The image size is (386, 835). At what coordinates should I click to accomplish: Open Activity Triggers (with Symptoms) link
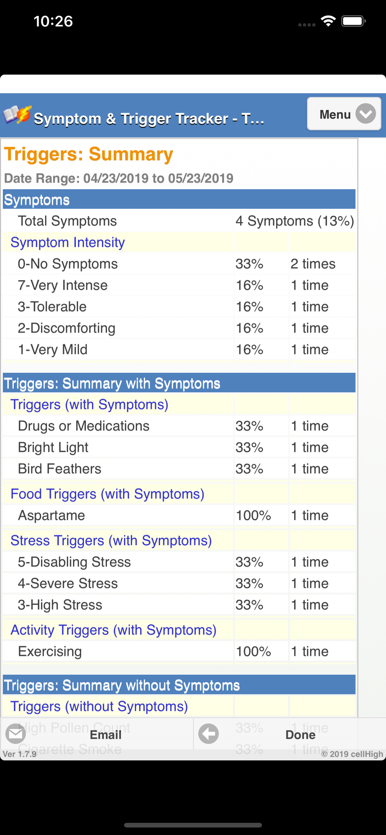click(x=113, y=630)
